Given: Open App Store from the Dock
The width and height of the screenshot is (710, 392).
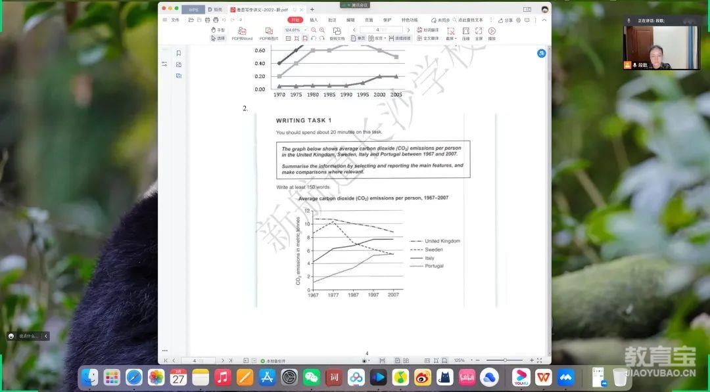Looking at the screenshot, I should [267, 377].
